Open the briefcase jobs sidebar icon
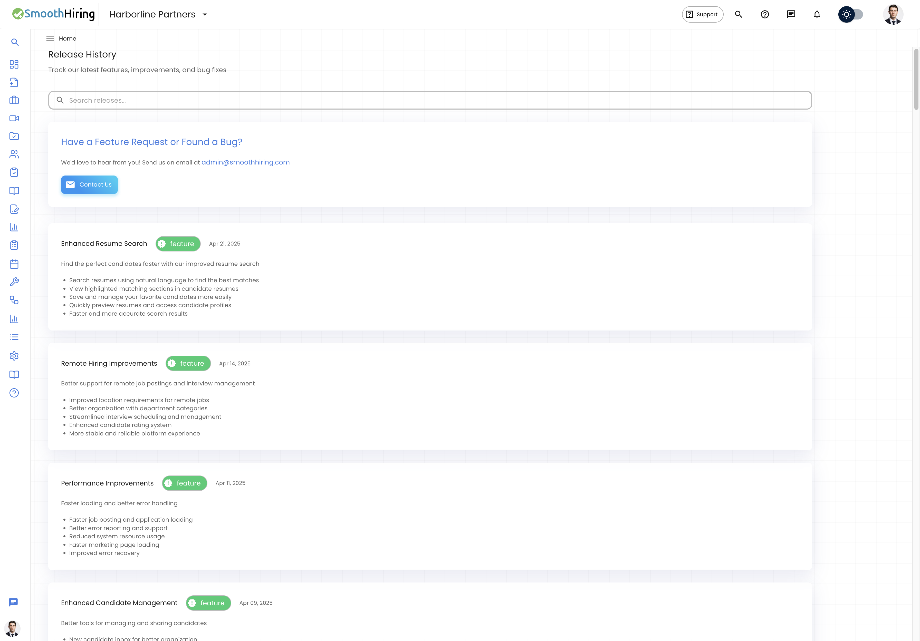 coord(14,100)
